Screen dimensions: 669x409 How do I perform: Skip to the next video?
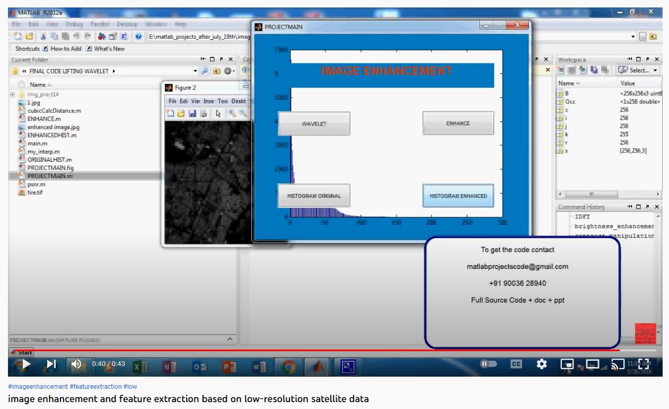51,364
